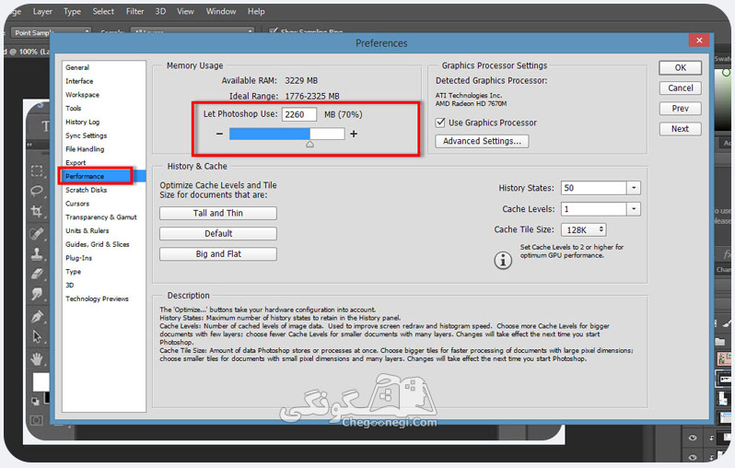Viewport: 735px width, 468px height.
Task: Click the info icon near cache note
Action: click(x=503, y=259)
